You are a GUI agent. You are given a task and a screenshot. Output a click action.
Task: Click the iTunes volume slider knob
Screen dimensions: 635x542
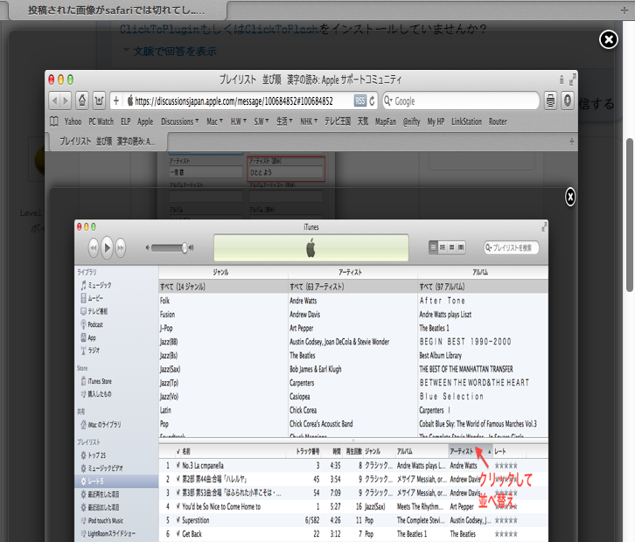(185, 247)
